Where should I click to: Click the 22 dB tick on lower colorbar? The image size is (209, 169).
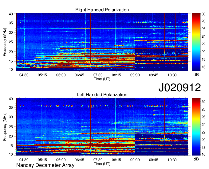coord(203,132)
